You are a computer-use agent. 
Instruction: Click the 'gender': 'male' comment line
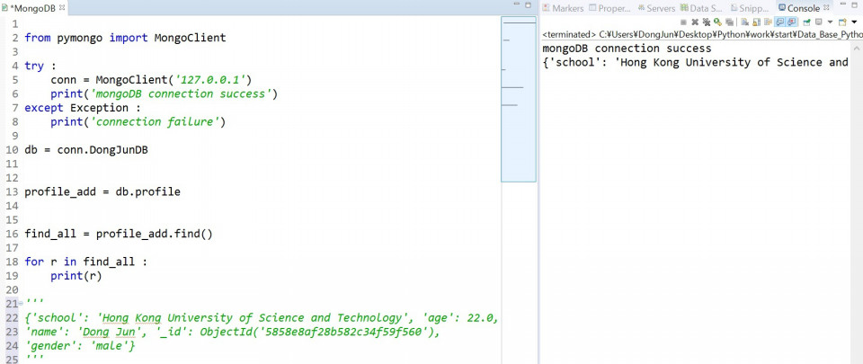80,346
